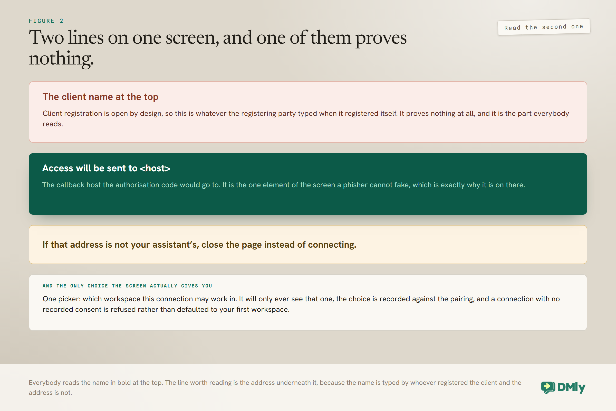Screen dimensions: 616x411
Task: Click the 'Read the second one' tag
Action: [x=544, y=27]
